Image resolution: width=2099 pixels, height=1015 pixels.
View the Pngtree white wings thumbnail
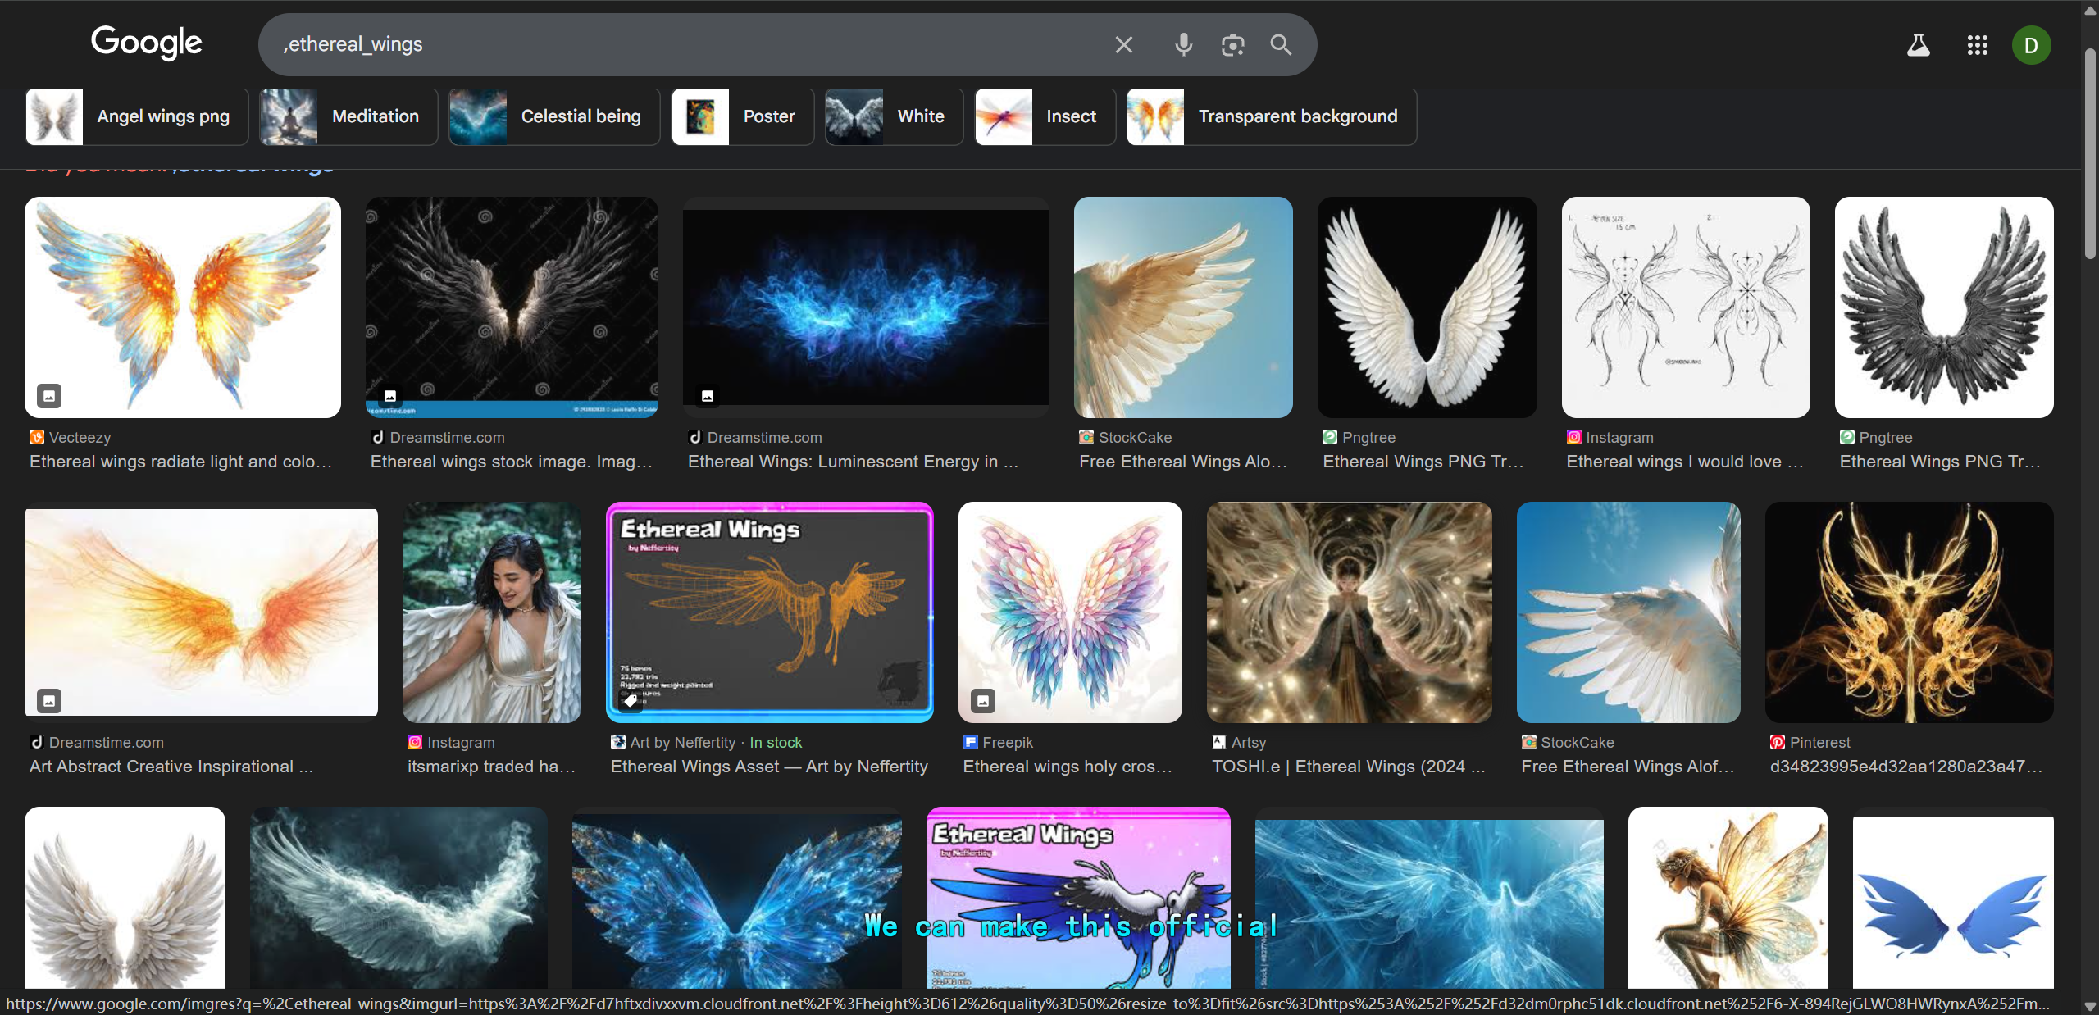1427,307
